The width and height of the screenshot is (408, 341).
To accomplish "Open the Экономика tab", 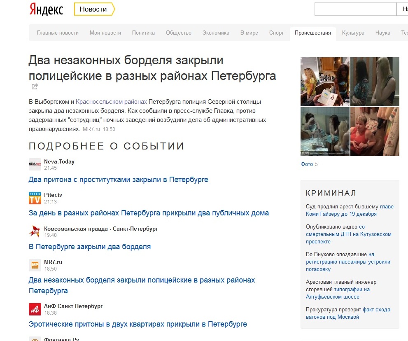I will [x=216, y=33].
